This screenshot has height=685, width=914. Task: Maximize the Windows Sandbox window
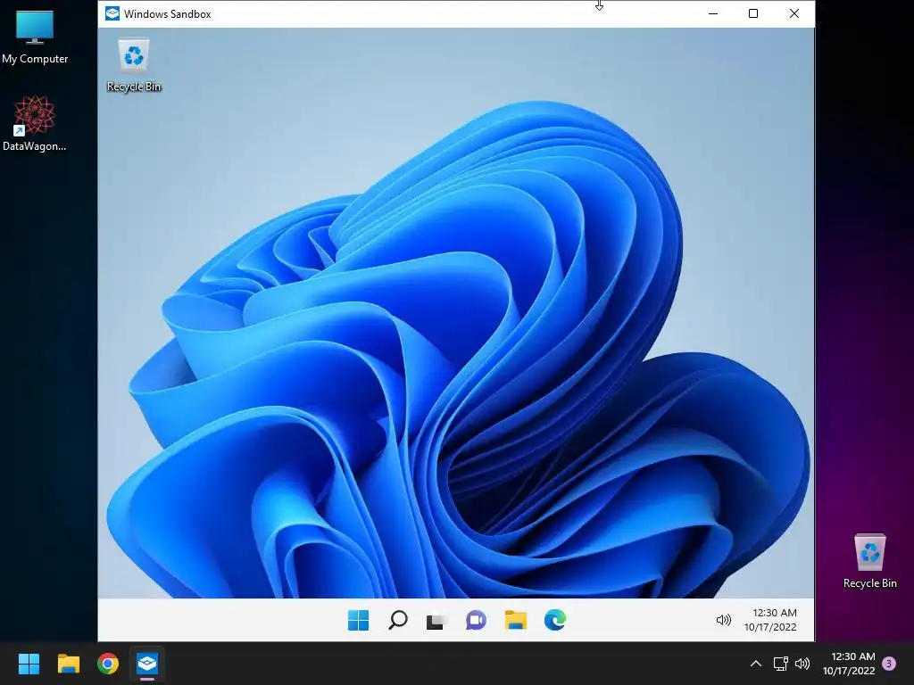(x=753, y=13)
